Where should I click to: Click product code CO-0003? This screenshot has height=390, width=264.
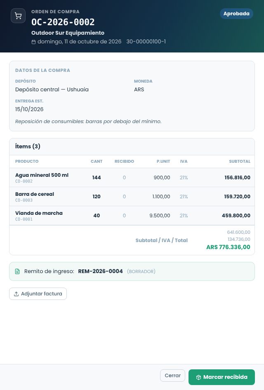pyautogui.click(x=24, y=200)
